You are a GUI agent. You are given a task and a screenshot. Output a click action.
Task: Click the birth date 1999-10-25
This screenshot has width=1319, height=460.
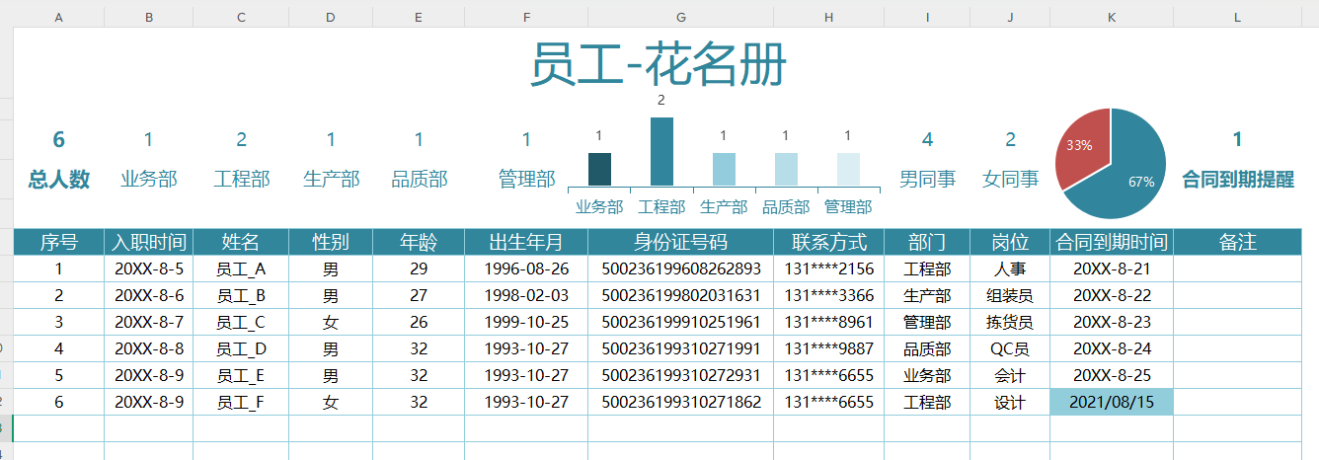[x=526, y=322]
